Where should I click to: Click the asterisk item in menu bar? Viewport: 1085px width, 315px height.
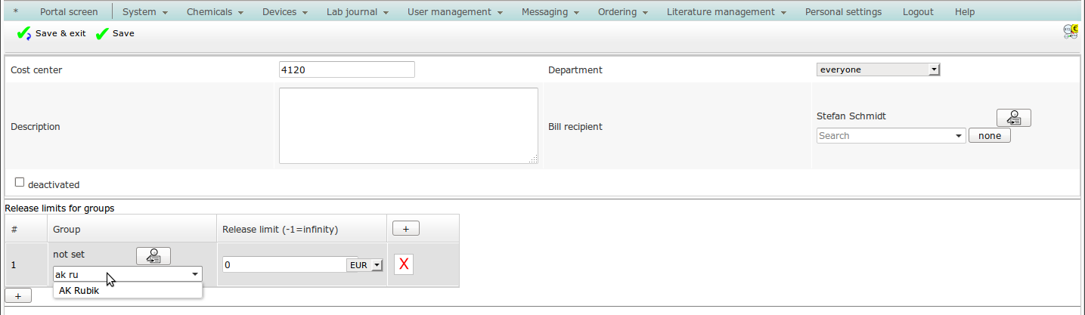coord(16,12)
